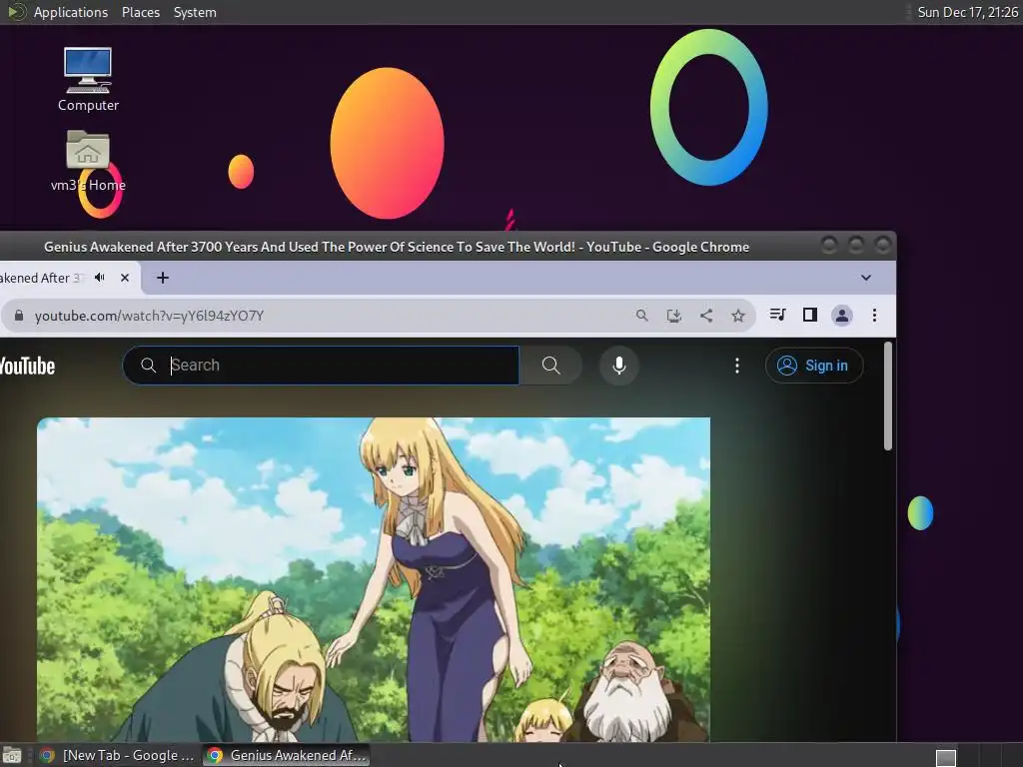Open the System menu
The width and height of the screenshot is (1023, 767).
tap(195, 12)
